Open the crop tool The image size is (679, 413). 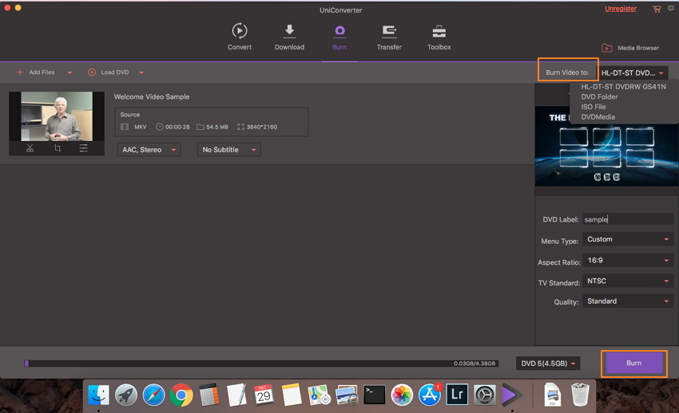pyautogui.click(x=58, y=148)
